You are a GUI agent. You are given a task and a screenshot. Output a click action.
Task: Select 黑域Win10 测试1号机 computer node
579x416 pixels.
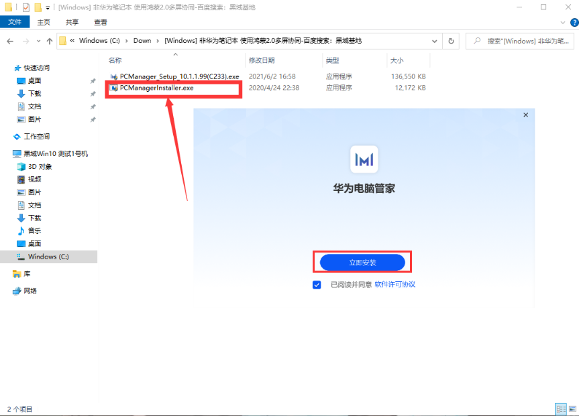point(56,153)
